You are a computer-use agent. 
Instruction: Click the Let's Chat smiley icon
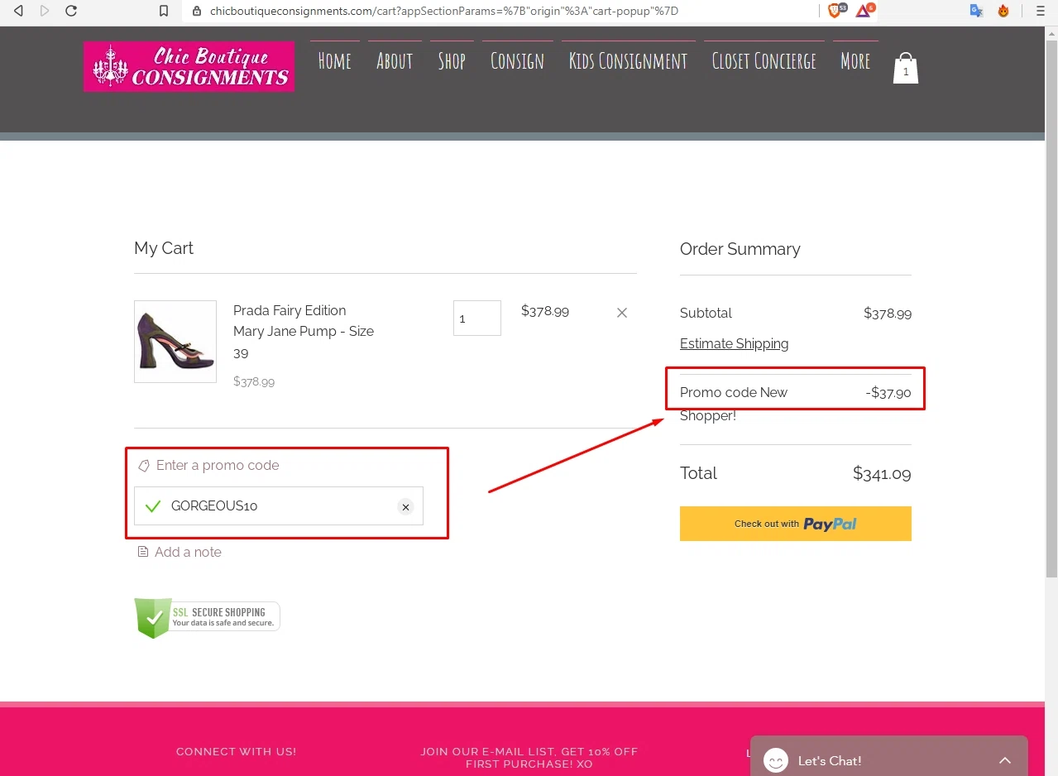pyautogui.click(x=776, y=760)
